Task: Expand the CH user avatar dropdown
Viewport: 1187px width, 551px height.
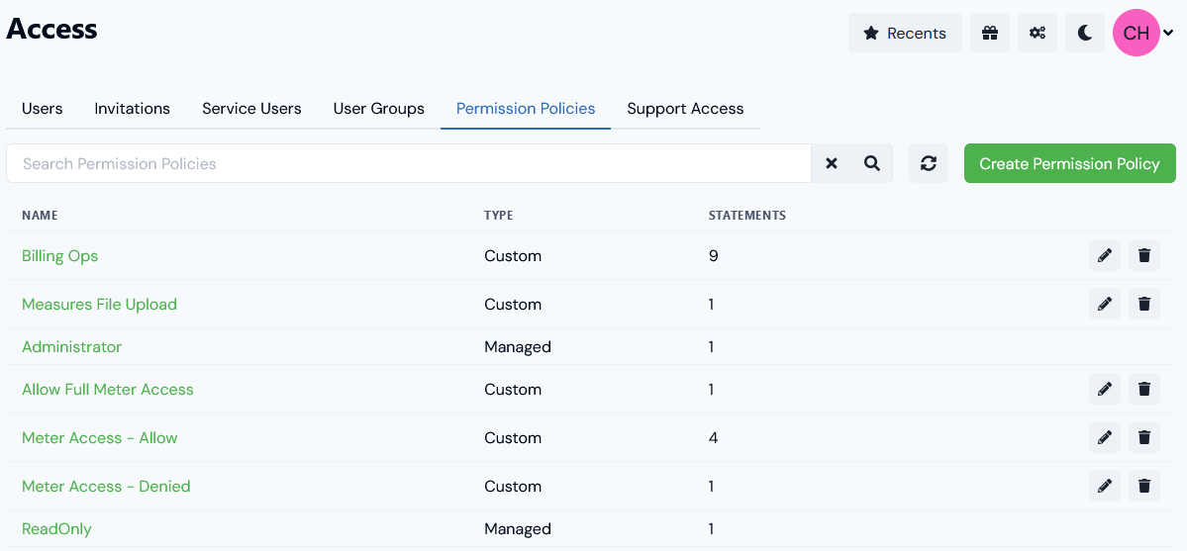Action: 1143,33
